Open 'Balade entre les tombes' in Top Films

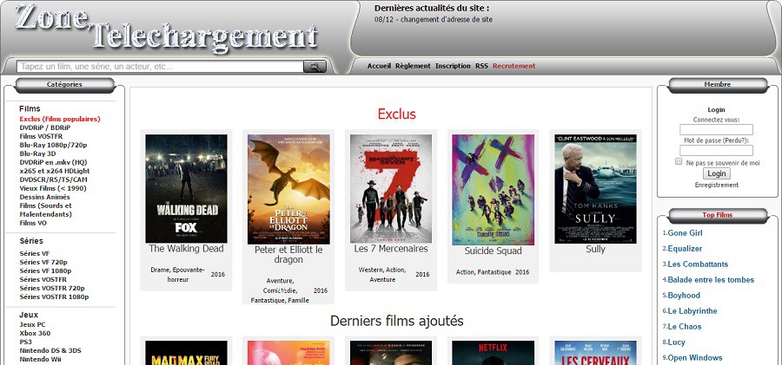coord(711,280)
